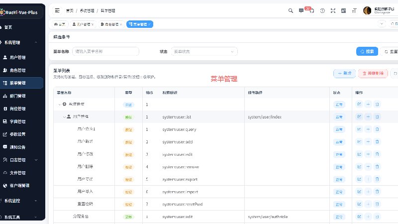Click the 新增 button
This screenshot has width=398, height=224.
point(344,73)
